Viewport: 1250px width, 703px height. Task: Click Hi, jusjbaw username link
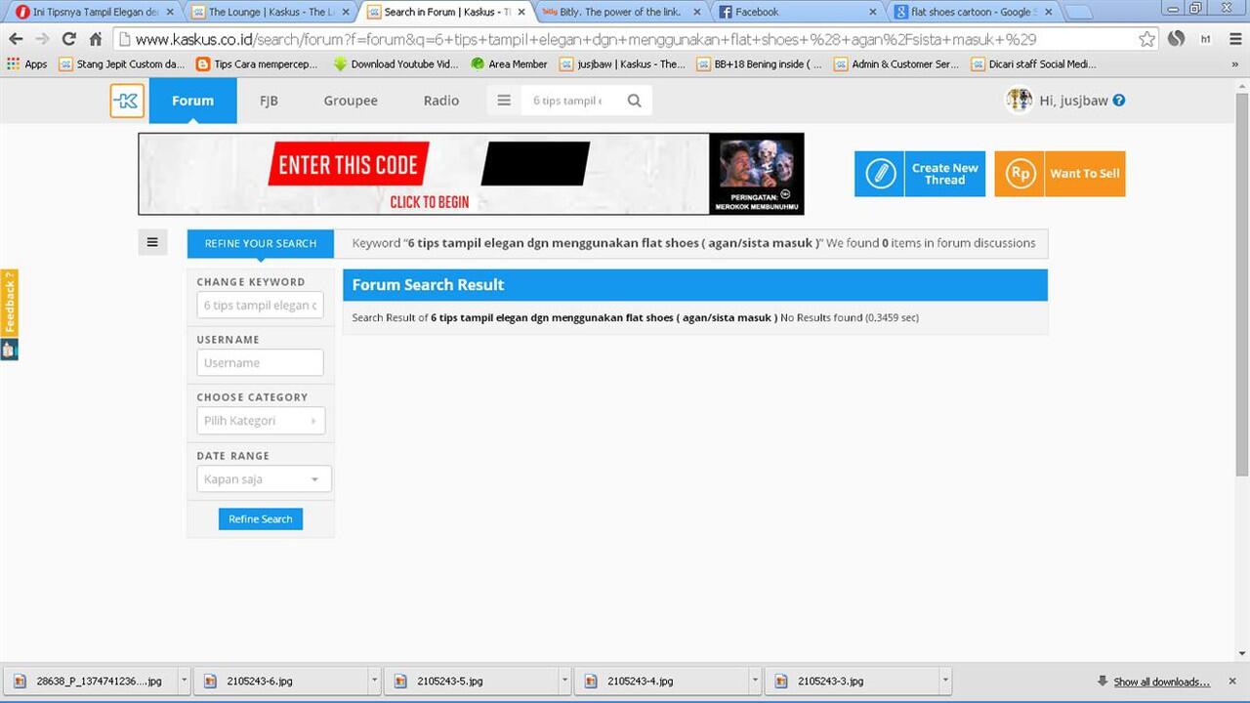point(1074,101)
